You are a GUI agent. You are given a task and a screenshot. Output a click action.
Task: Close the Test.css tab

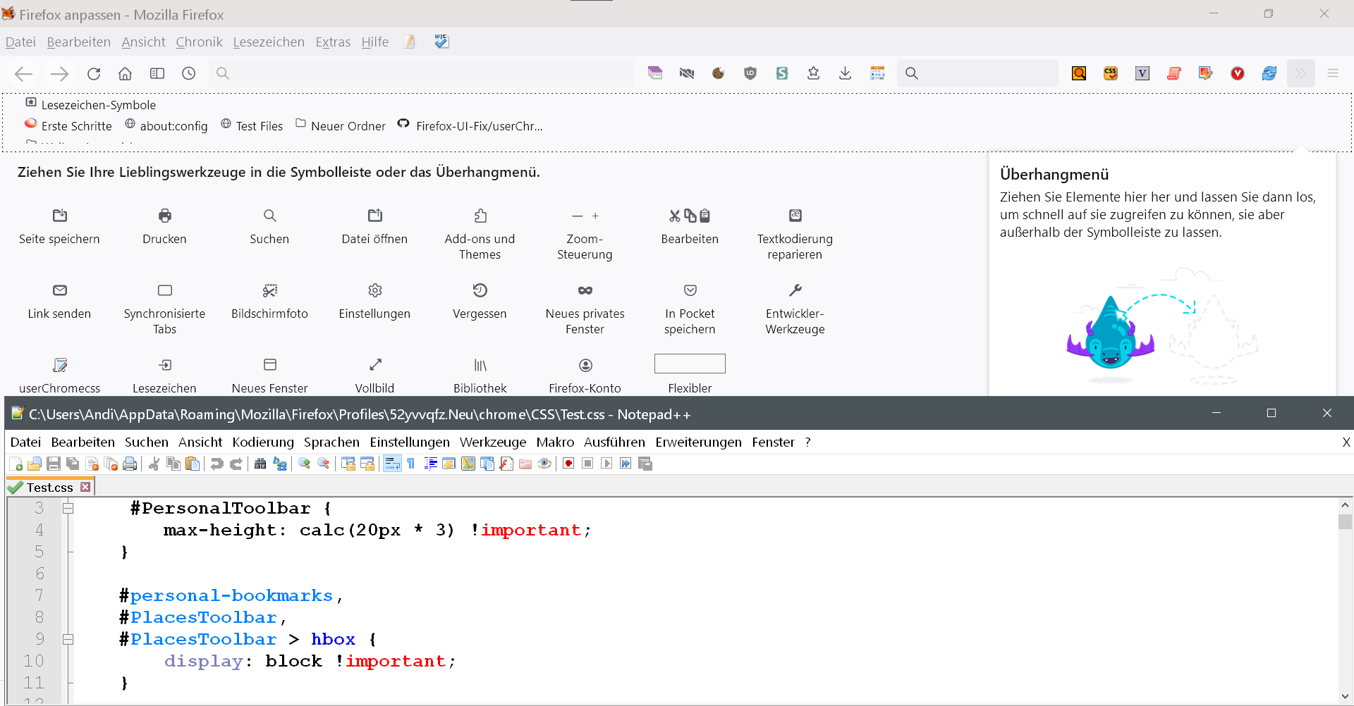(x=85, y=487)
